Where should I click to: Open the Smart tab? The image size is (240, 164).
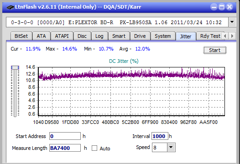pos(119,36)
